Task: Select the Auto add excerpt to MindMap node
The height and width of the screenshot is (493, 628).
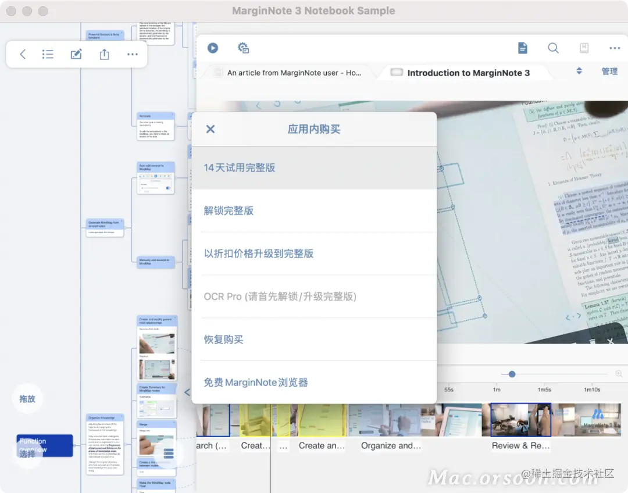Action: (x=156, y=178)
